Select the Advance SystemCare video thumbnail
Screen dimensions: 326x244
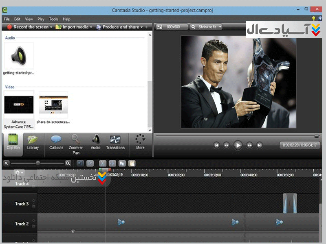pyautogui.click(x=19, y=105)
